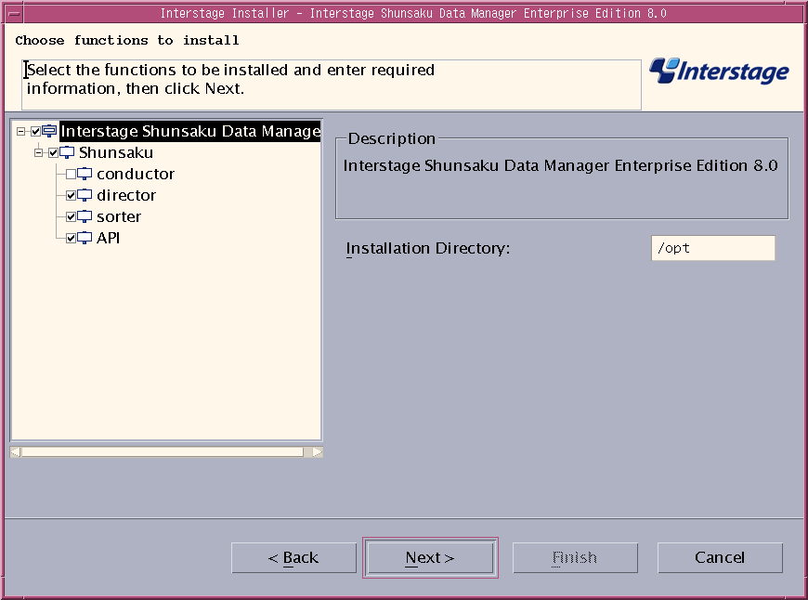The width and height of the screenshot is (808, 600).
Task: Select the 'Shunsaku' tree row label
Action: click(116, 152)
